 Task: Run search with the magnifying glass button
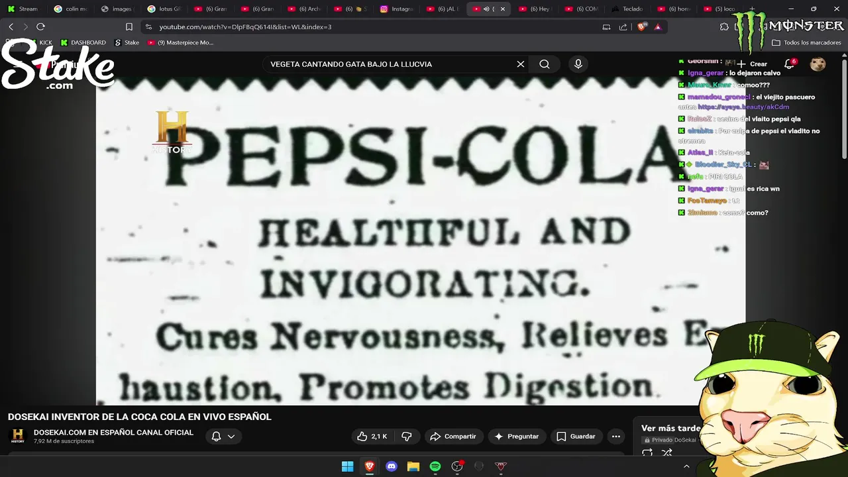(x=545, y=64)
